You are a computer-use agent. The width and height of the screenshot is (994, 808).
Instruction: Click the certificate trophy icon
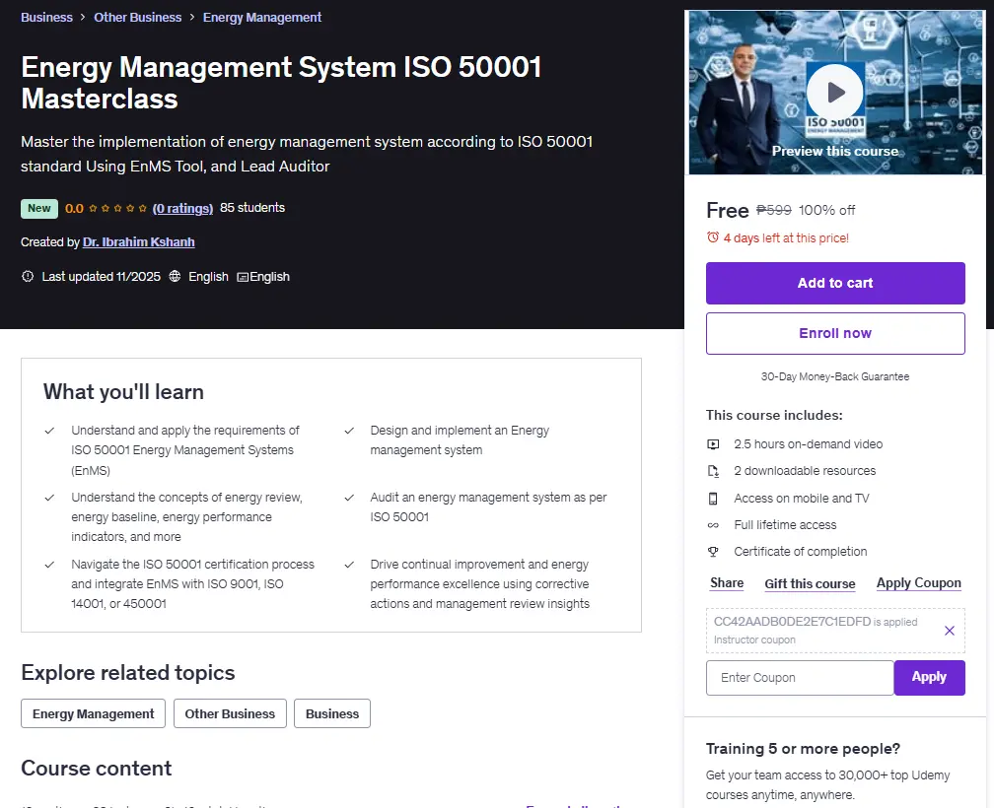tap(713, 552)
